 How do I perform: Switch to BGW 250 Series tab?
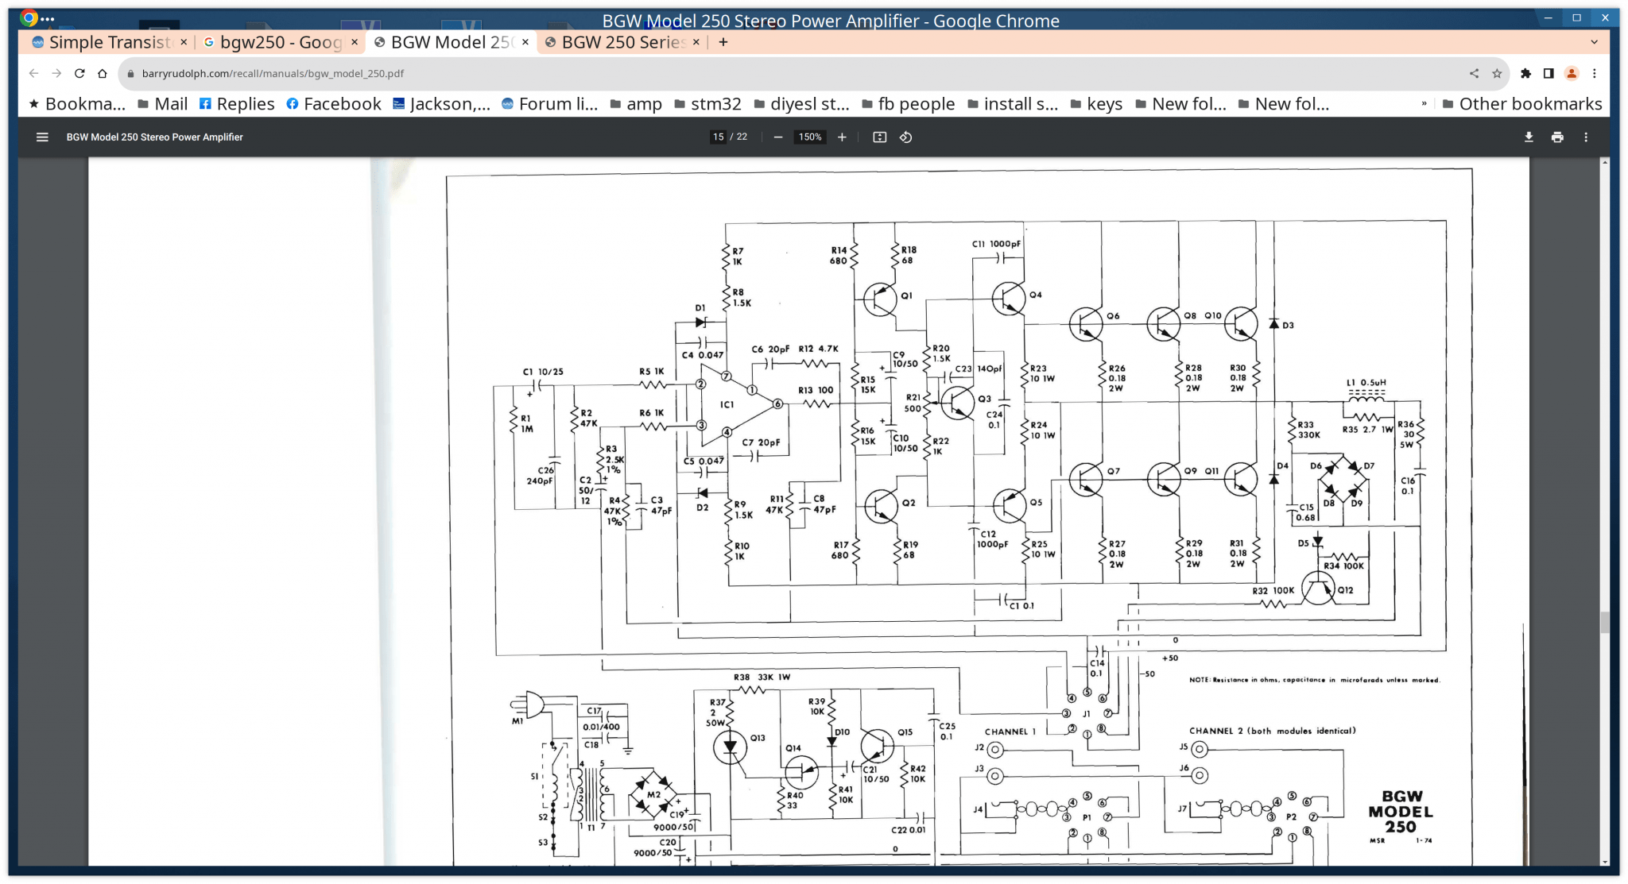tap(622, 42)
